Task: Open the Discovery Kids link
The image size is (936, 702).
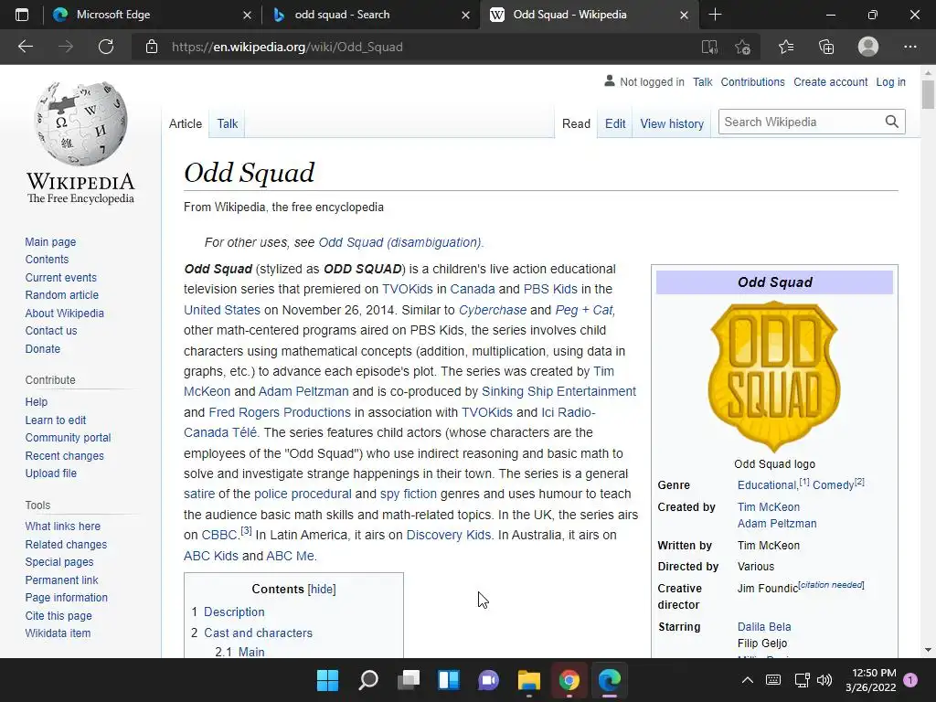Action: click(x=448, y=535)
